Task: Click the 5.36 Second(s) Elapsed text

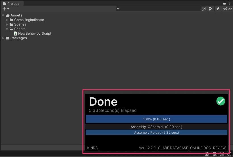Action: coord(113,110)
